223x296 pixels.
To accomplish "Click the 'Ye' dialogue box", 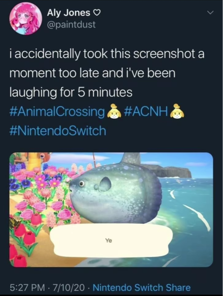I will coord(111,240).
